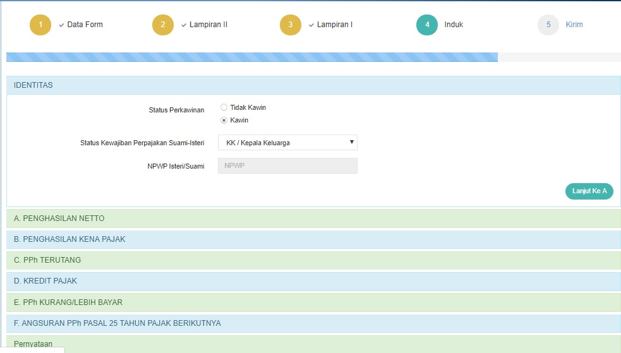Click the striped blue progress bar
The image size is (621, 353).
click(251, 57)
